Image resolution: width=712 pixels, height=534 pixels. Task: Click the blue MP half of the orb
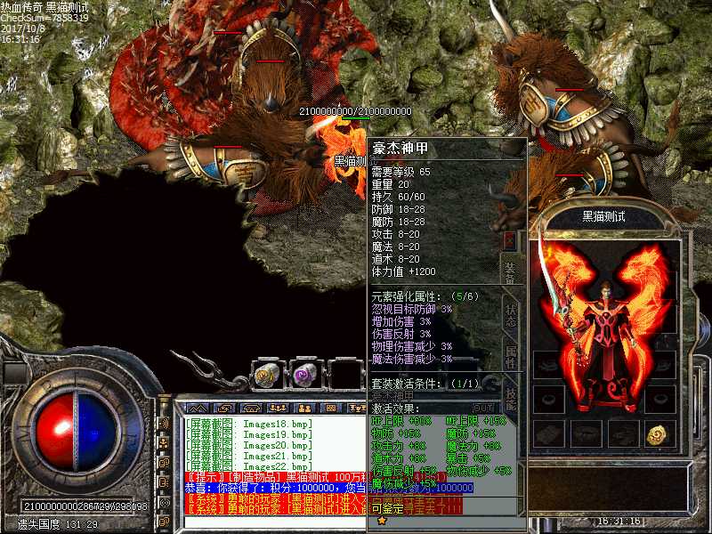coord(95,431)
